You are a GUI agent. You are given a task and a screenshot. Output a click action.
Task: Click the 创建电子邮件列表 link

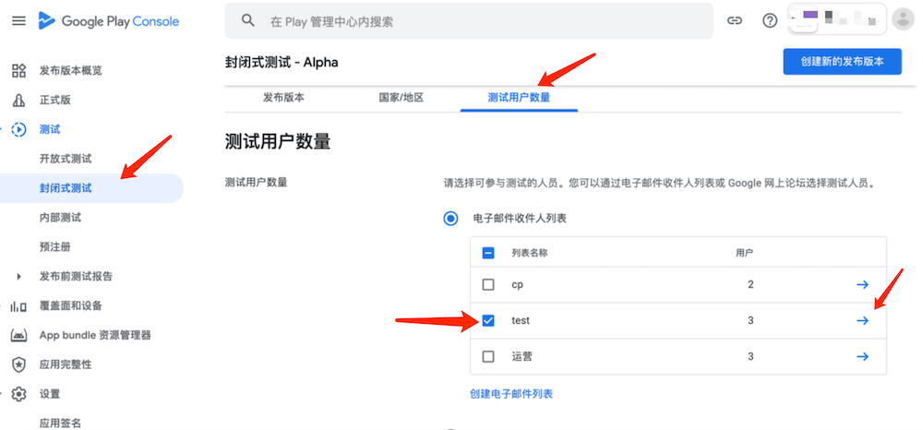point(510,394)
